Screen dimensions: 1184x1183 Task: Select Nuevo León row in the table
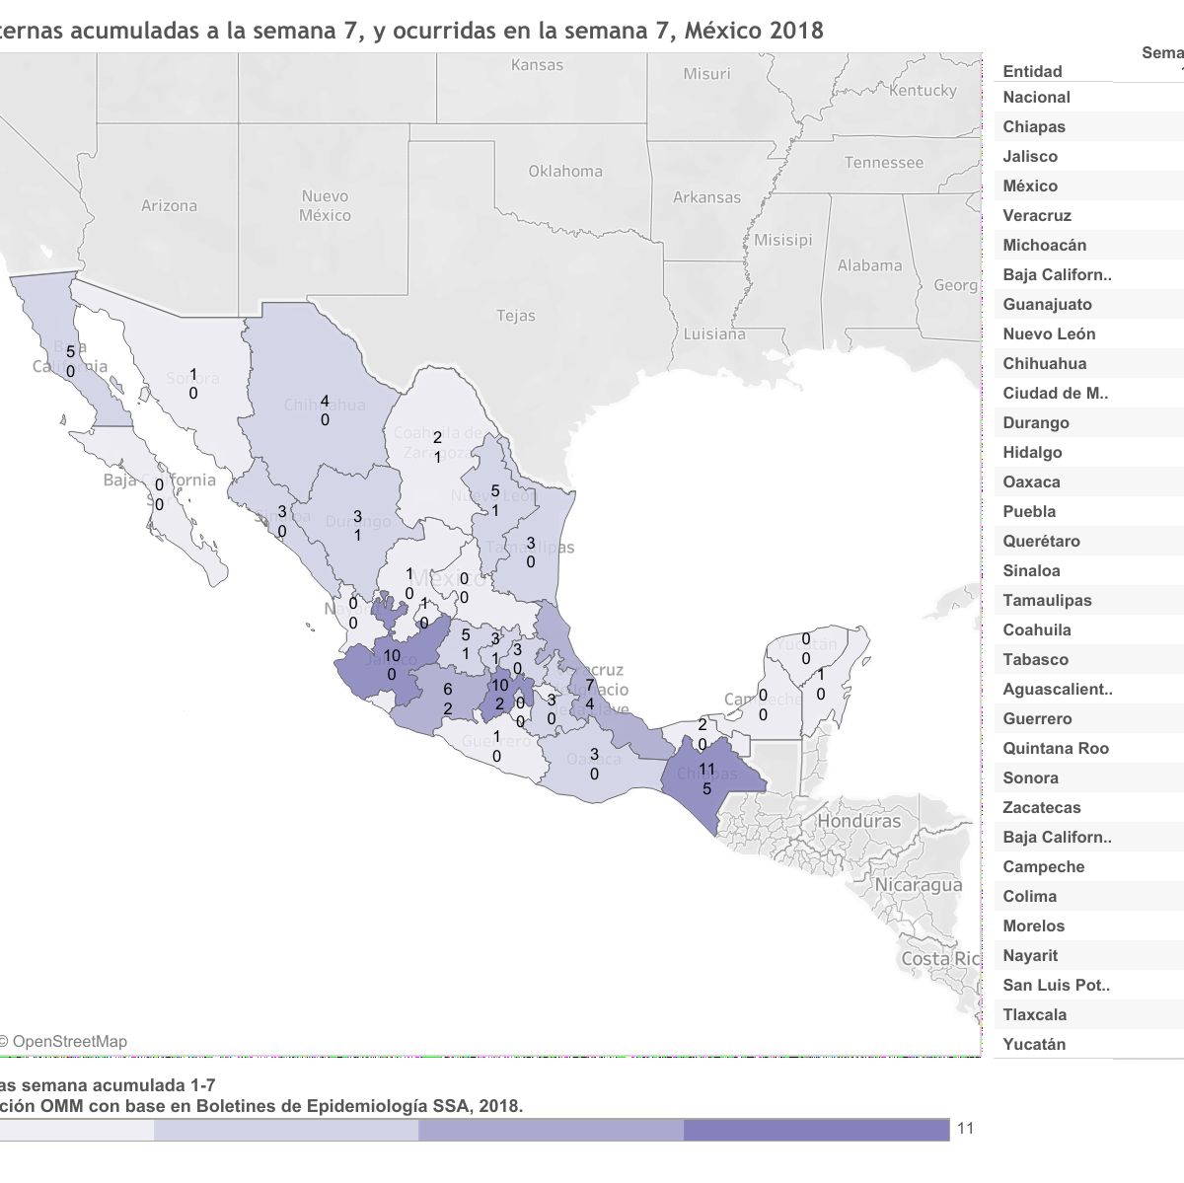[1049, 333]
